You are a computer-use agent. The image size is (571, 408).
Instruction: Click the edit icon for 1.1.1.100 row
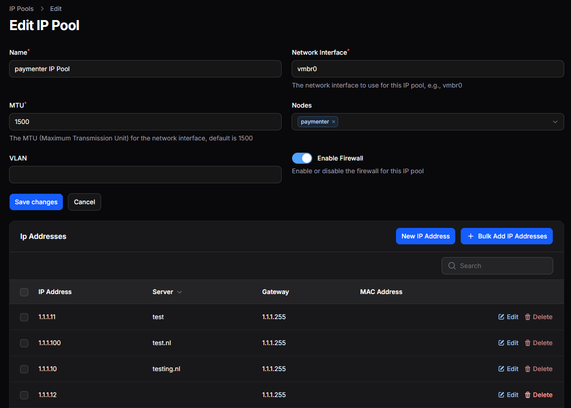(501, 343)
